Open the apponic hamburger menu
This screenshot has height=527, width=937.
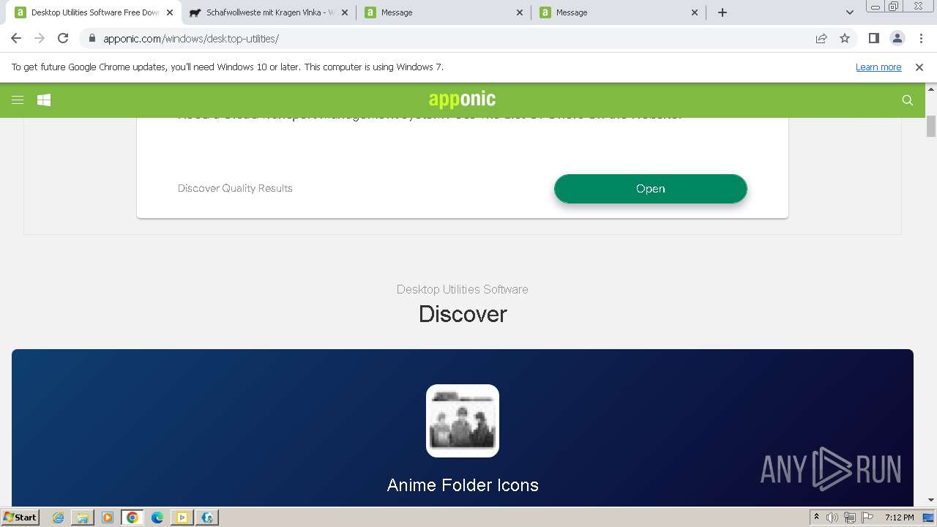click(x=18, y=100)
